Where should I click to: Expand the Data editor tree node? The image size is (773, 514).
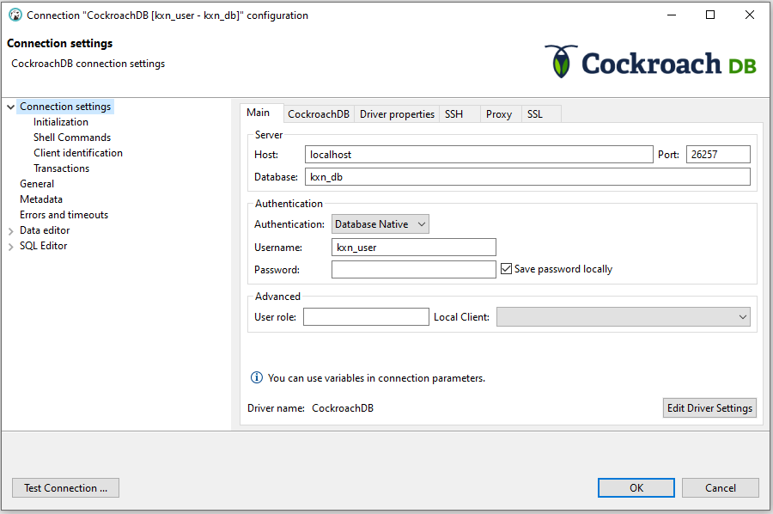pos(11,231)
